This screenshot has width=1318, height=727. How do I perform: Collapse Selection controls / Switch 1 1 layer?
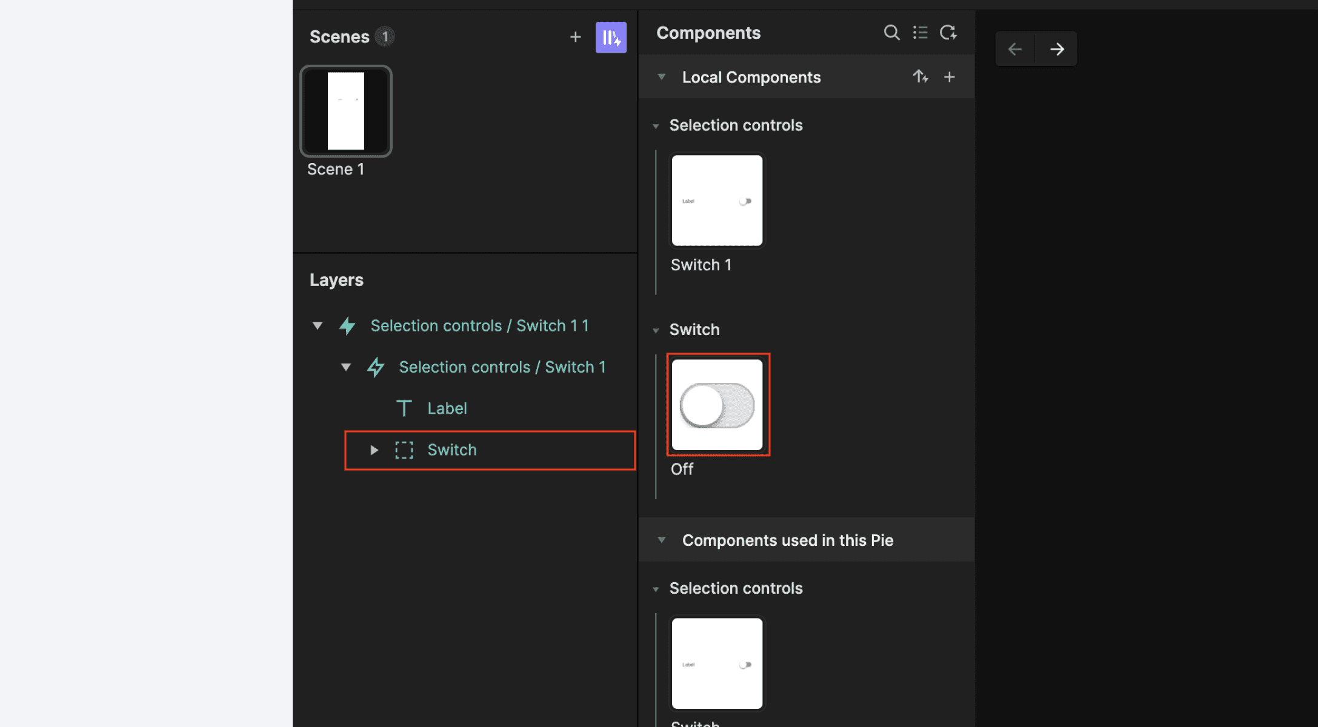318,326
